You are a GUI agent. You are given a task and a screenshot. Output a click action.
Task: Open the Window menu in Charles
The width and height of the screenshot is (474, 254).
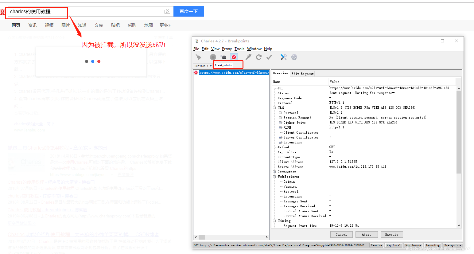tap(254, 49)
